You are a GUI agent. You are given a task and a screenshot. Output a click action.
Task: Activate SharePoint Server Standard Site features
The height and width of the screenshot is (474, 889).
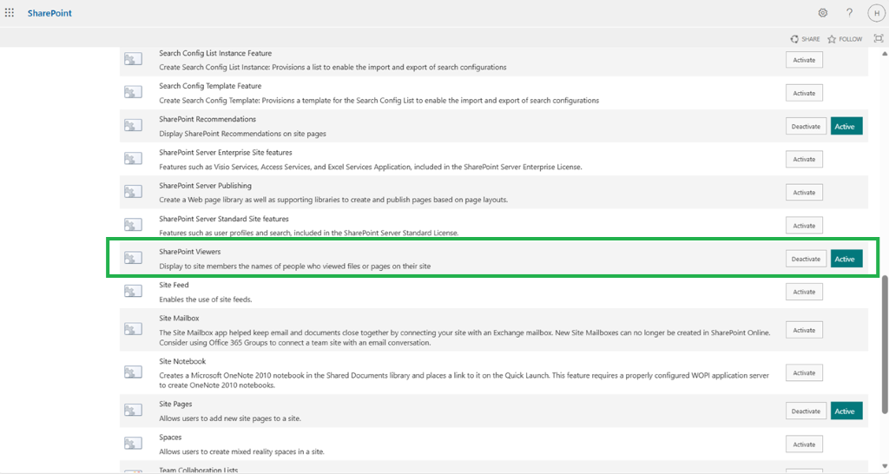(x=804, y=226)
